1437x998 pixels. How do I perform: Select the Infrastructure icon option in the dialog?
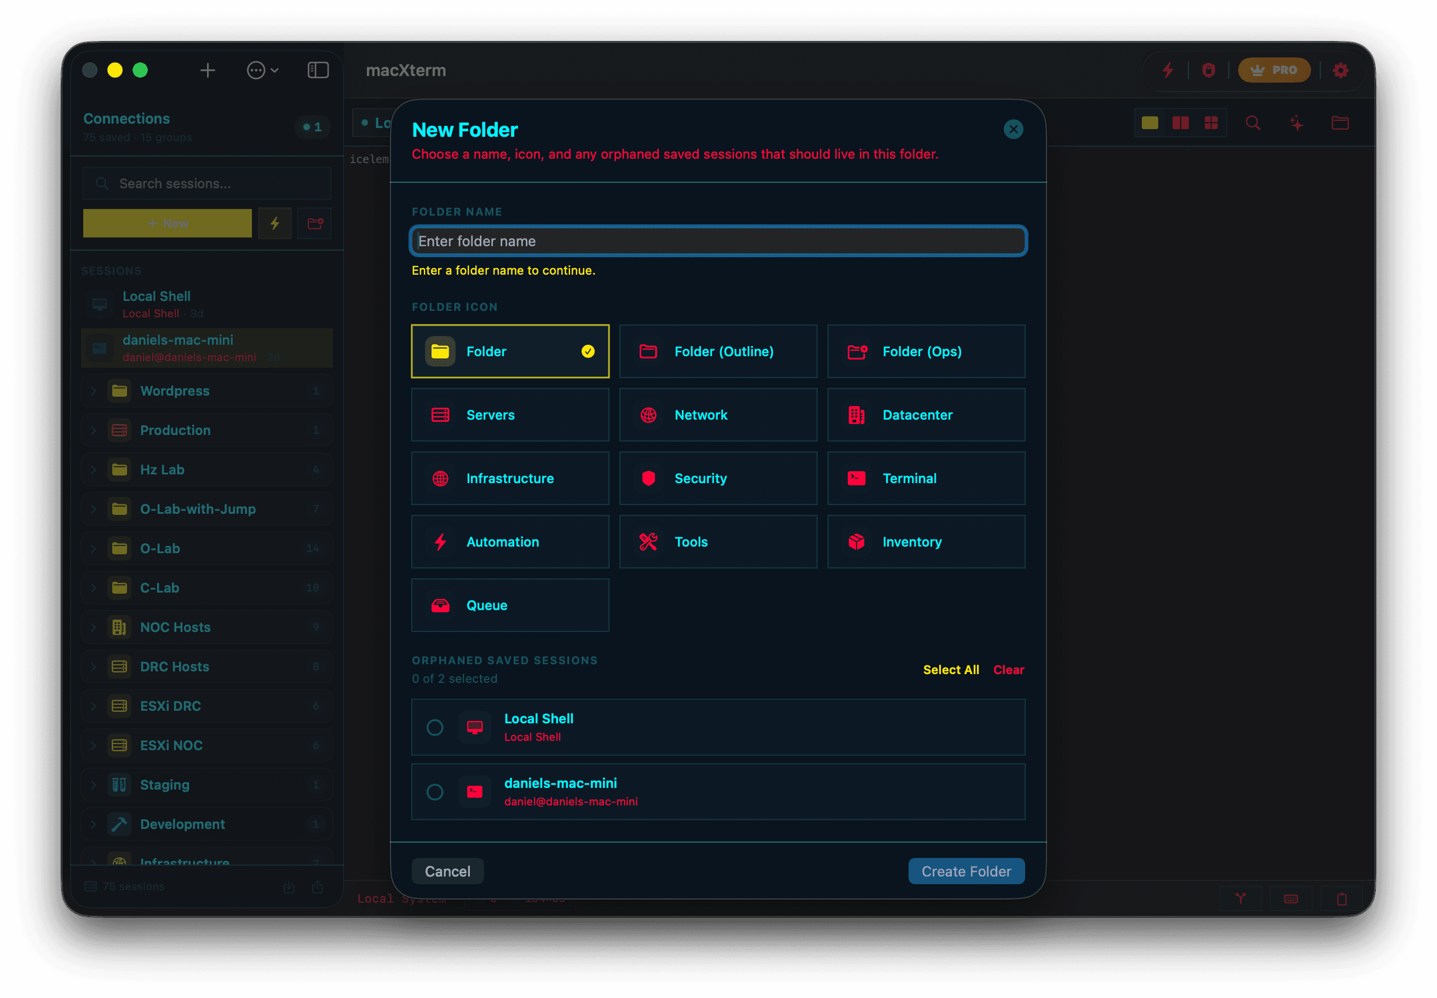click(x=509, y=478)
